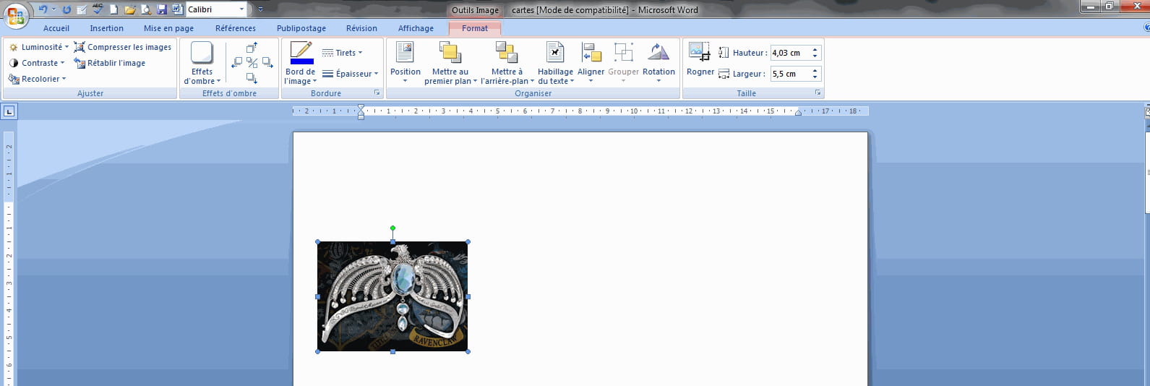Decrease Hauteur with the down arrow
The height and width of the screenshot is (386, 1150).
[x=815, y=56]
